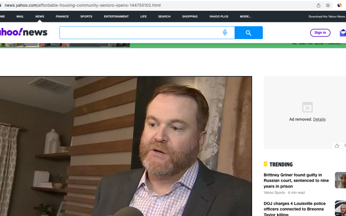The height and width of the screenshot is (216, 346).
Task: Click the browser address bar URL
Action: coord(83,5)
